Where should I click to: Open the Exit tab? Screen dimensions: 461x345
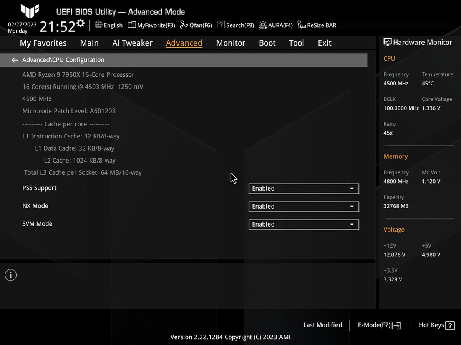pyautogui.click(x=324, y=43)
